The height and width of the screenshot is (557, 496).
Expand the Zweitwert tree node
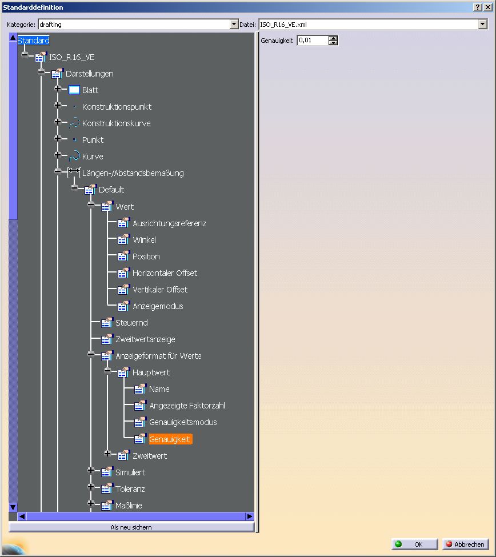coord(107,454)
